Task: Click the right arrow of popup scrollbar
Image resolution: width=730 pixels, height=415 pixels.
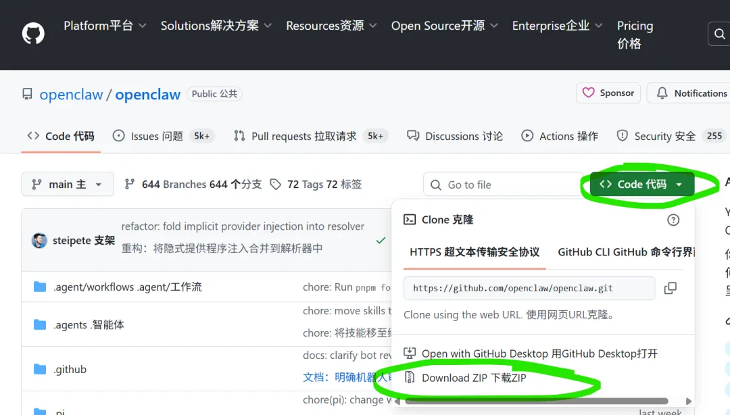Action: pyautogui.click(x=689, y=401)
